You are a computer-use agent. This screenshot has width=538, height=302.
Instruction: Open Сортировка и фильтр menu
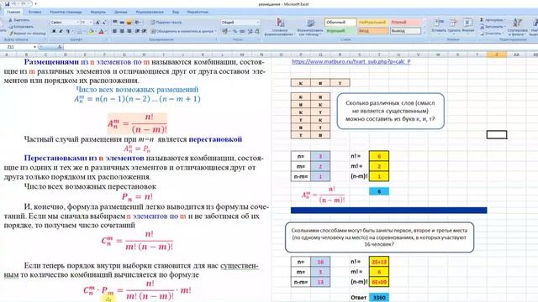518,27
